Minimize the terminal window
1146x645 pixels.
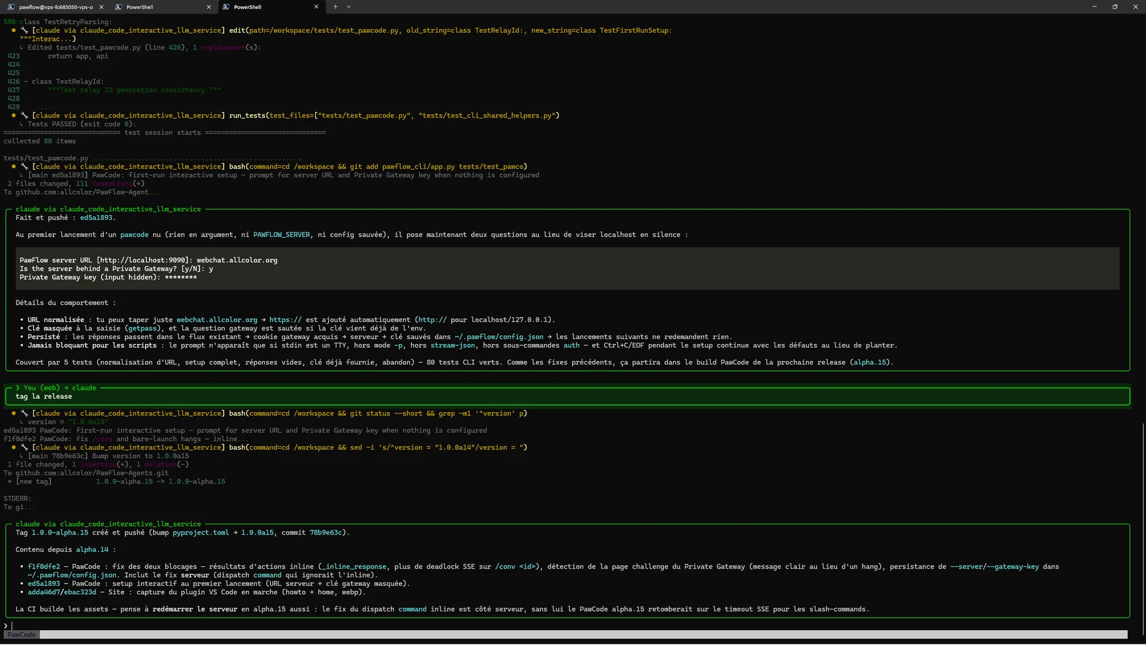[x=1094, y=7]
